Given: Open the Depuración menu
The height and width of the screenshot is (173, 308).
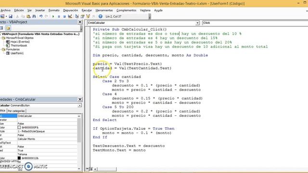Looking at the screenshot, I should 71,10.
